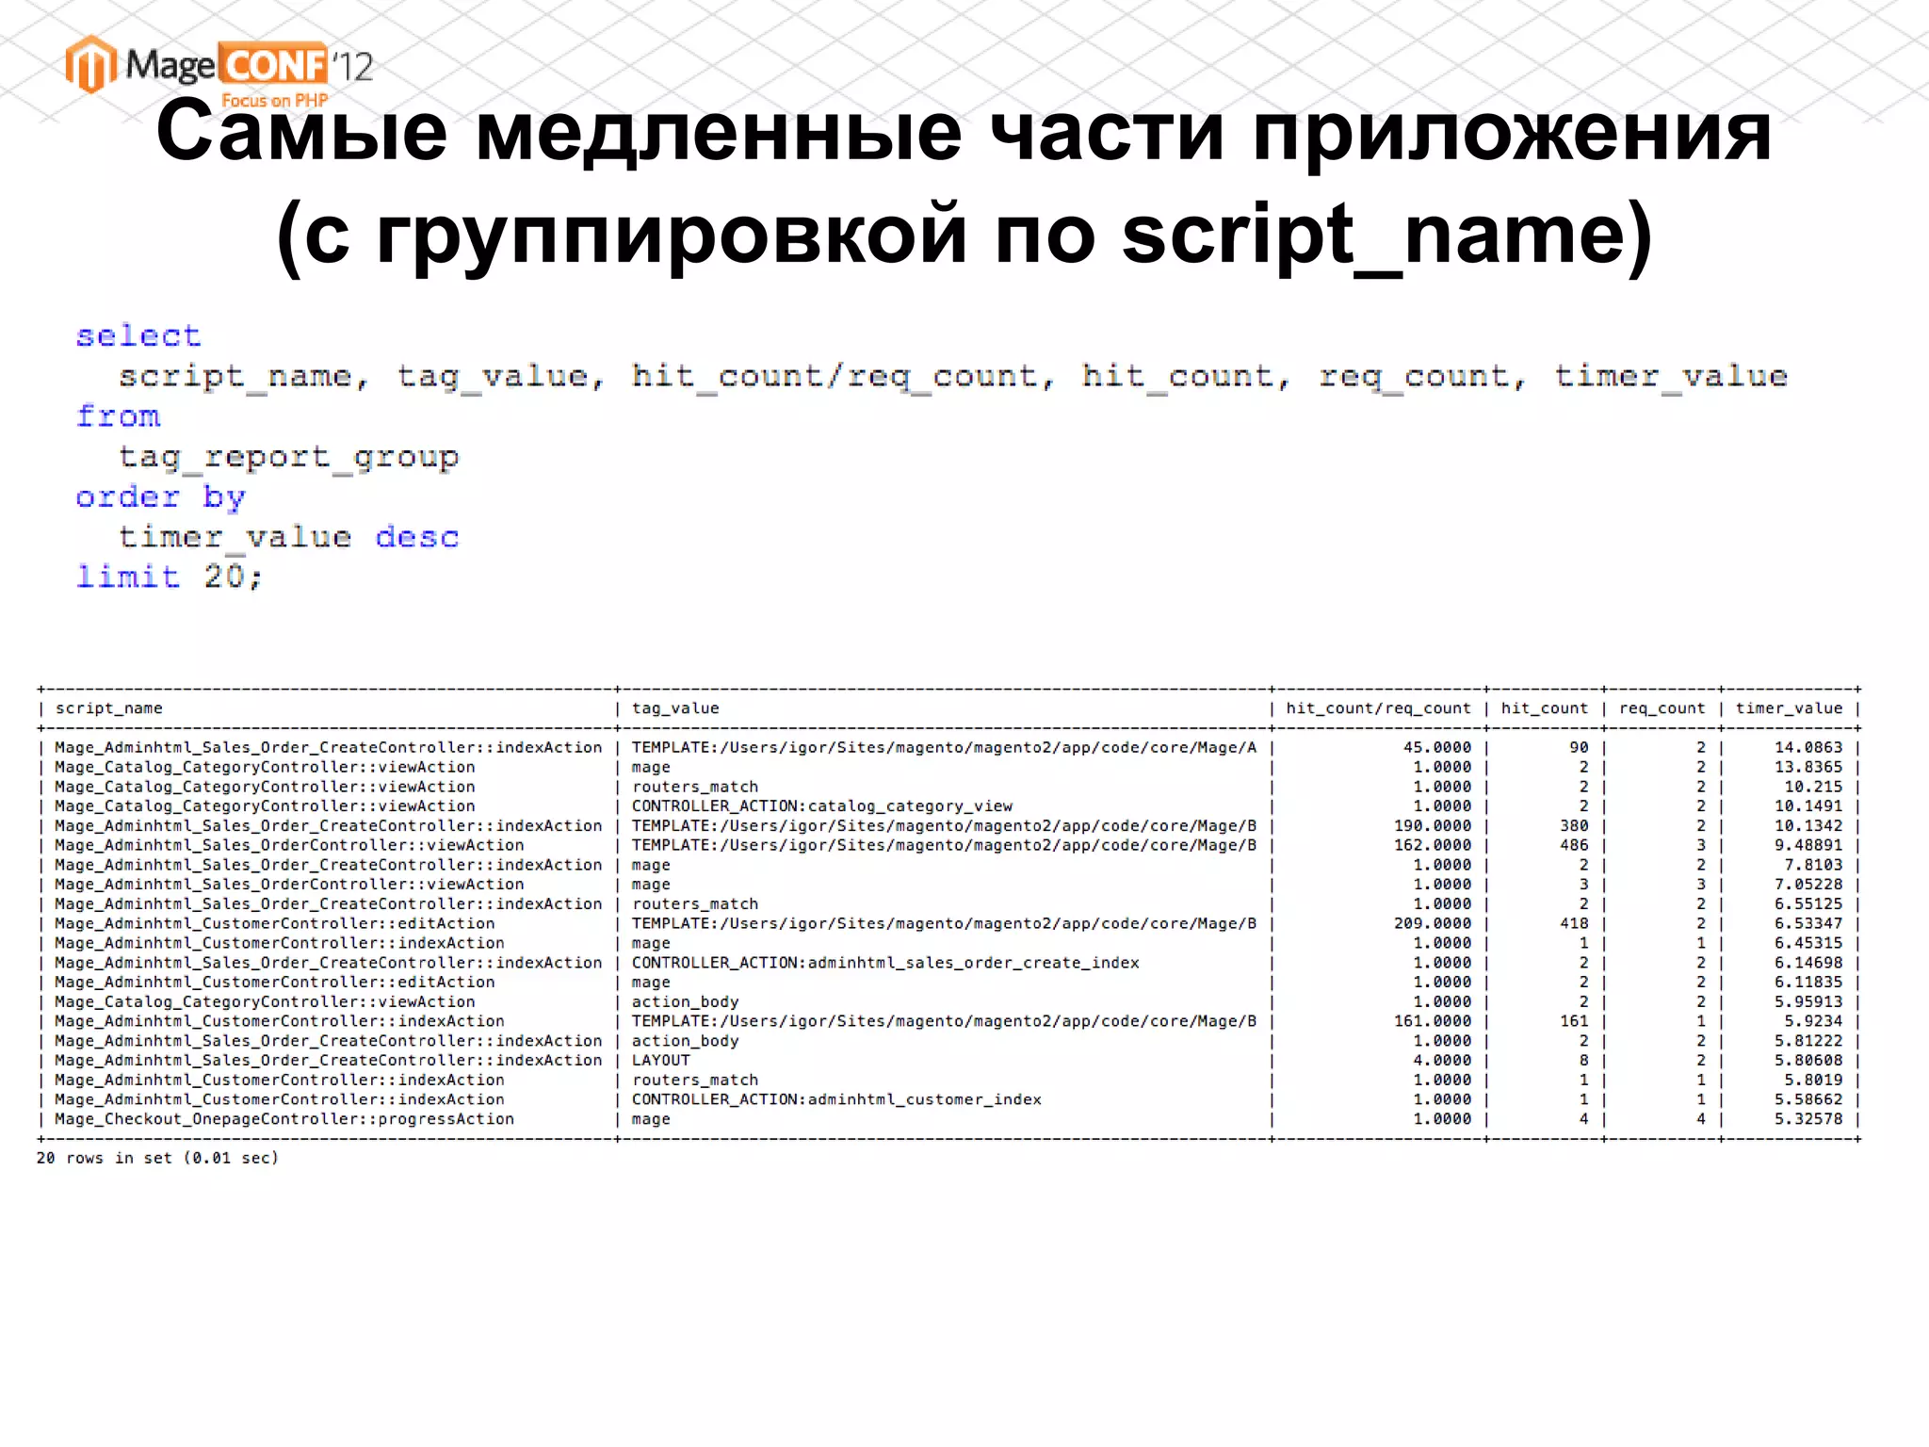This screenshot has height=1447, width=1929.
Task: Click the timer value 7.8103
Action: coord(1813,865)
